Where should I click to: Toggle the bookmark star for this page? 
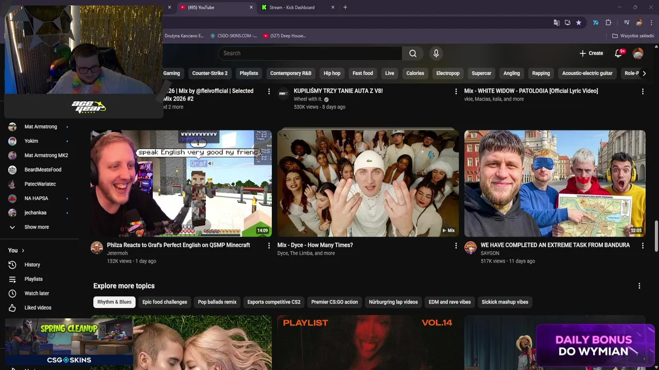click(x=579, y=23)
